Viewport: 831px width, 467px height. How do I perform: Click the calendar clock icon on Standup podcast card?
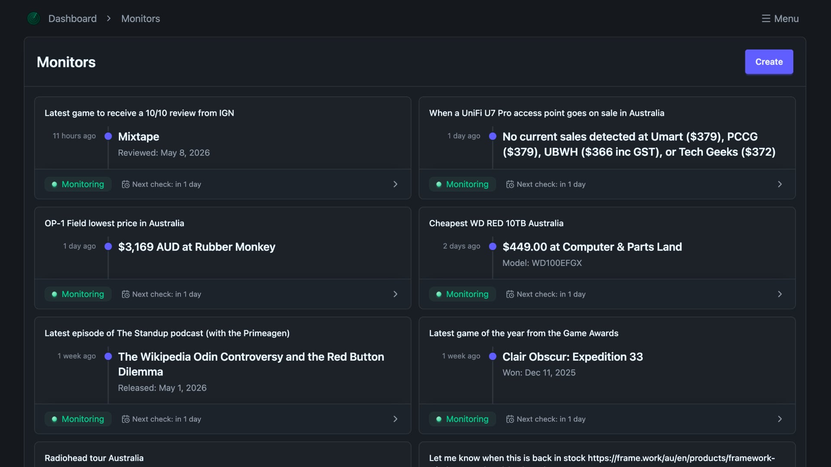pyautogui.click(x=126, y=419)
